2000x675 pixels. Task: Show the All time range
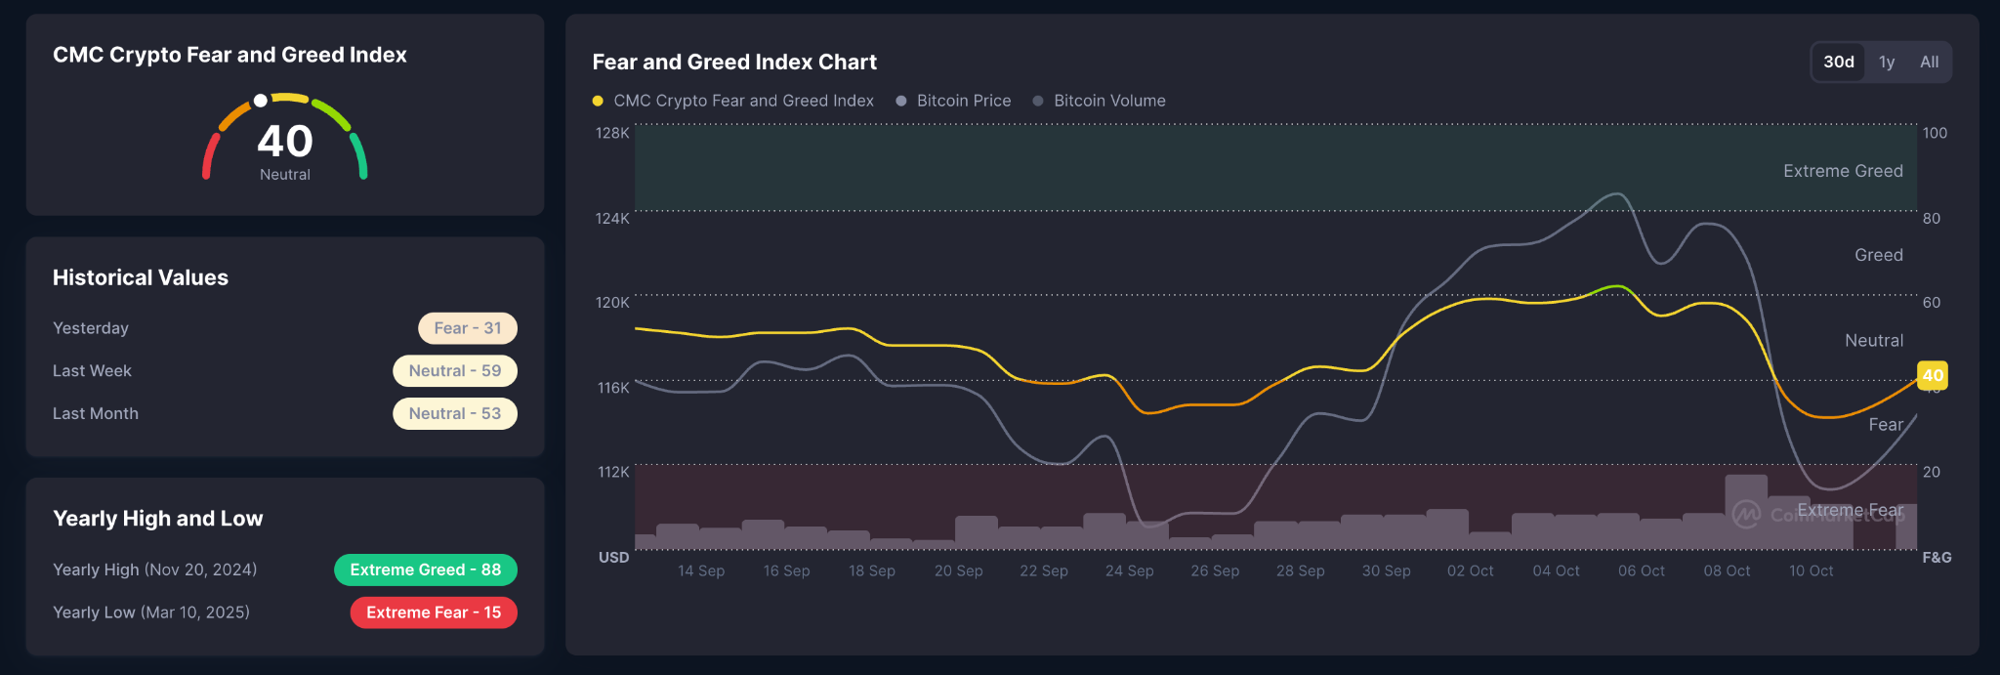[1929, 62]
